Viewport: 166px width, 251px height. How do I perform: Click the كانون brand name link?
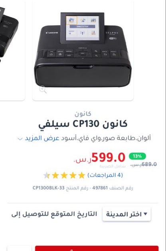point(83,114)
